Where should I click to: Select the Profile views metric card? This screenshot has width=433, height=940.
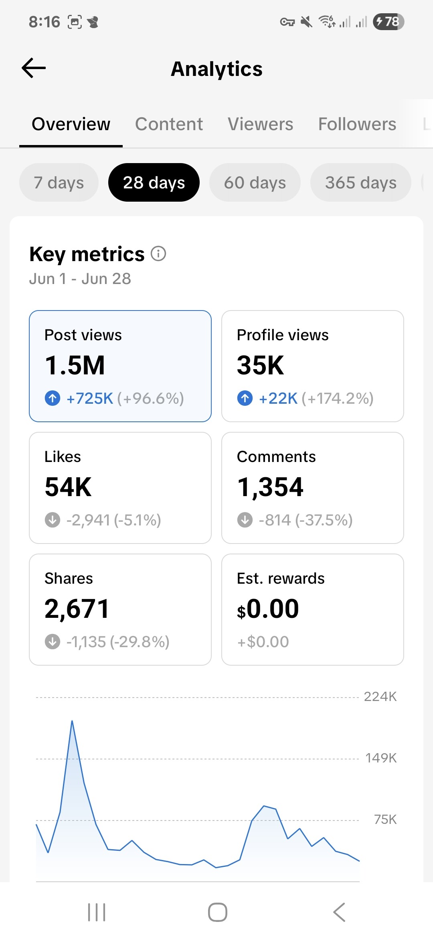(x=312, y=366)
